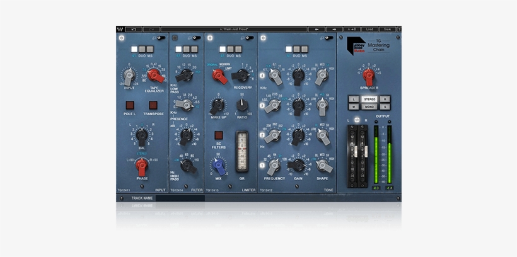This screenshot has height=257, width=517.
Task: Click the Ratio knob
Action: (x=242, y=105)
